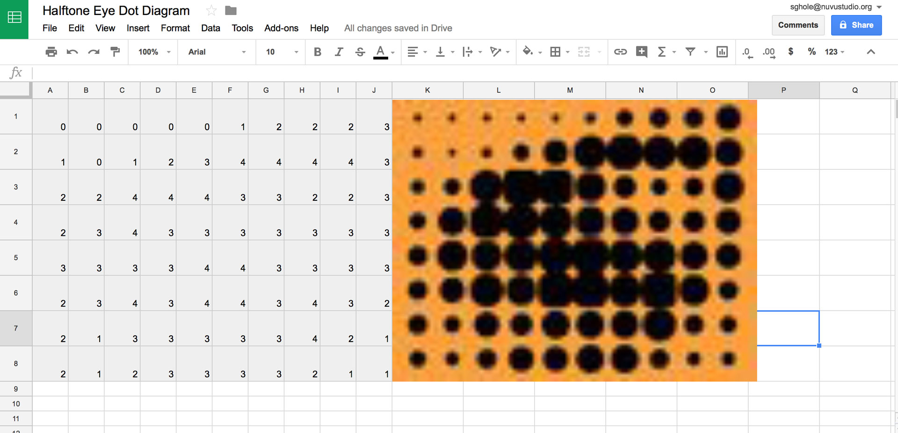The image size is (898, 433).
Task: Insert a link with the link icon
Action: point(620,52)
